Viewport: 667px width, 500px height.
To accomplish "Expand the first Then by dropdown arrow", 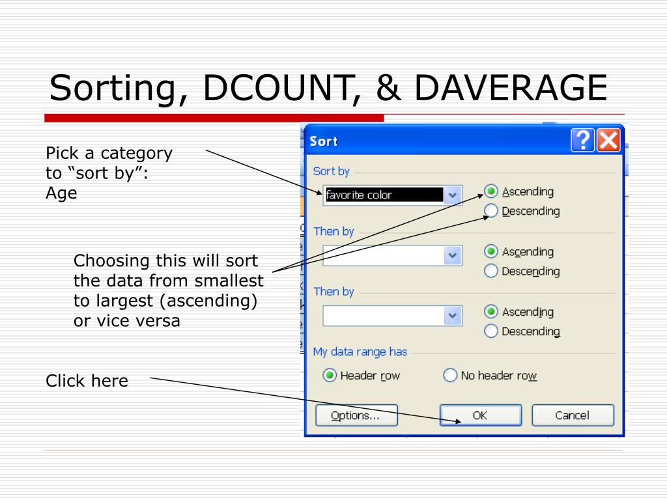I will click(453, 255).
